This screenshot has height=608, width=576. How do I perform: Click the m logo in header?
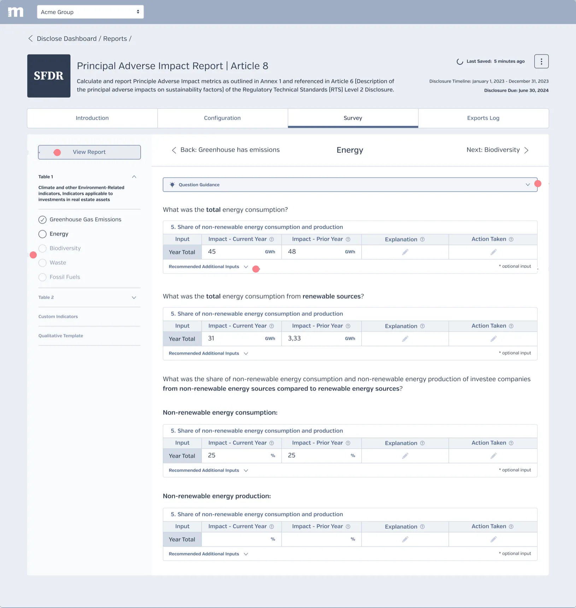coord(16,12)
